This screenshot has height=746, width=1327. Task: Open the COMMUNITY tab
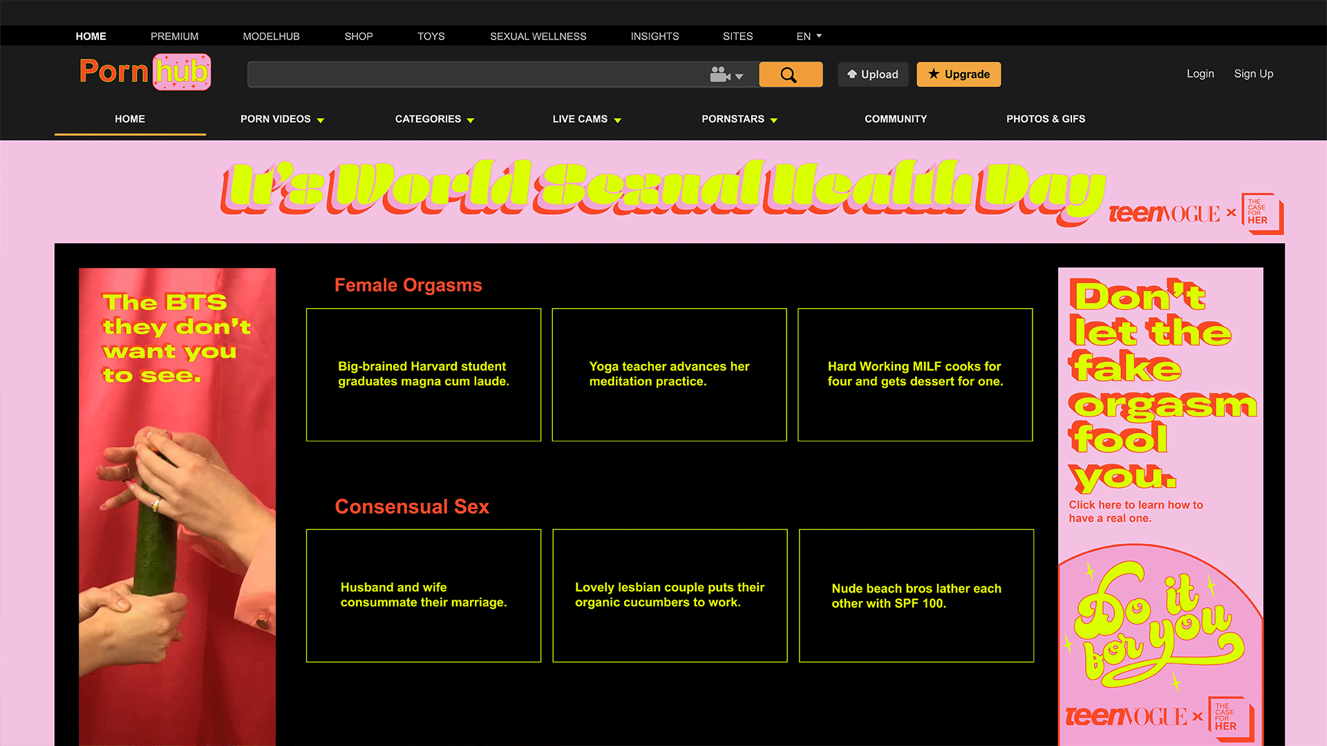pyautogui.click(x=896, y=119)
